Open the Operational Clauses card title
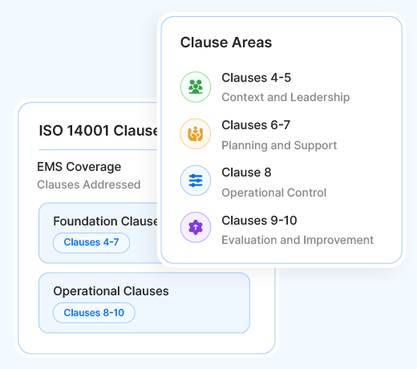The height and width of the screenshot is (369, 417). (x=111, y=291)
